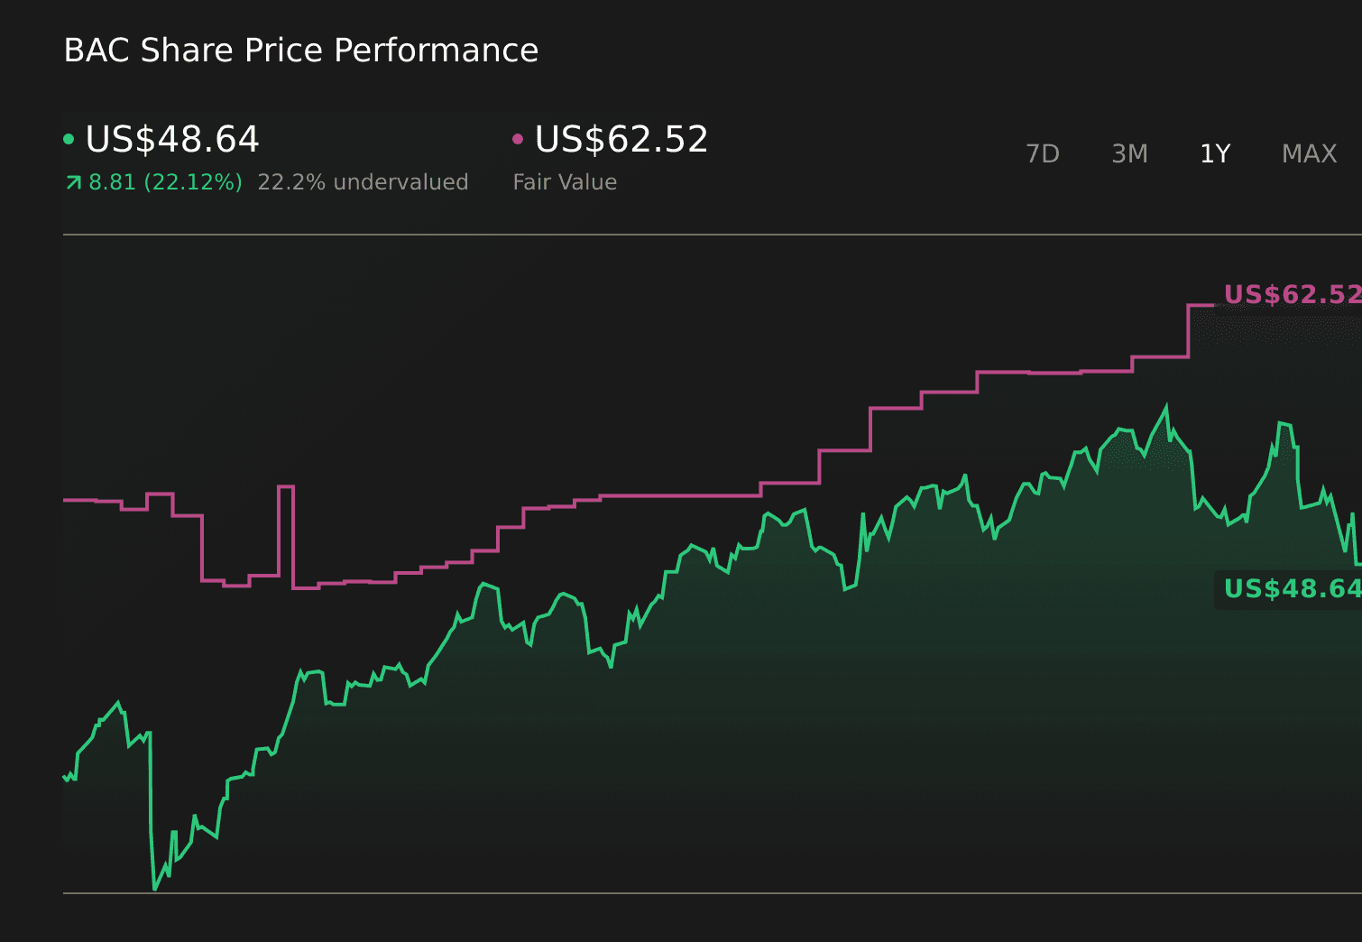This screenshot has height=942, width=1362.
Task: Click the narrow tall spike in pink line
Action: point(286,487)
